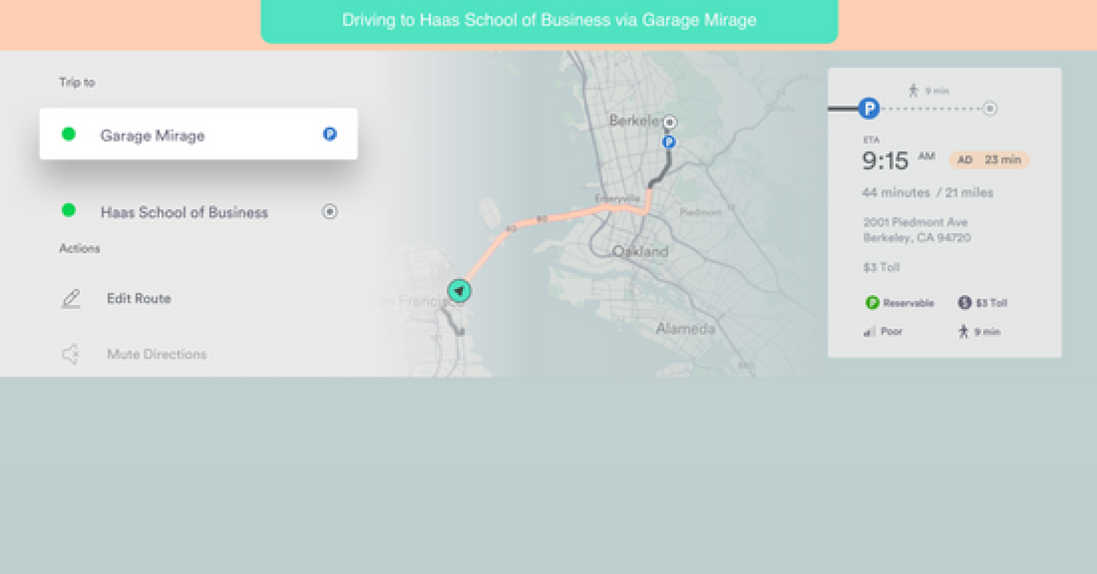Click the Edit Route pencil icon
Viewport: 1097px width, 574px height.
tap(71, 298)
